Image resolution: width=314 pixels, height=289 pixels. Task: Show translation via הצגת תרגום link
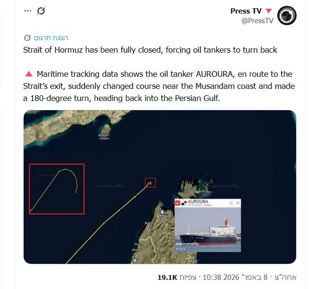[x=51, y=38]
